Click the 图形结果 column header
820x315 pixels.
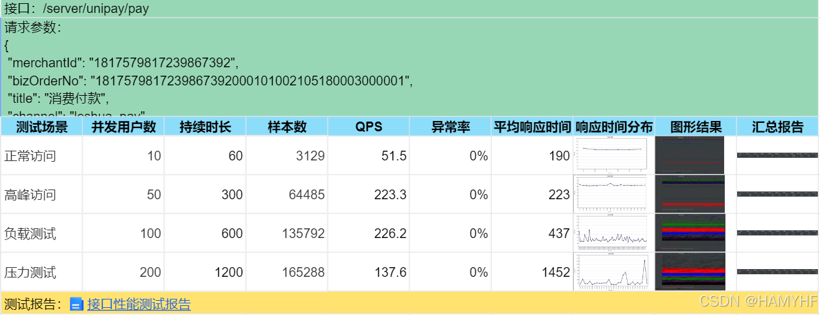696,126
